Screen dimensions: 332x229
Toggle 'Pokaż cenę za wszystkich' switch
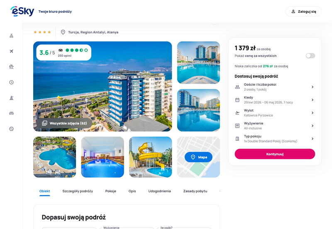click(x=310, y=55)
